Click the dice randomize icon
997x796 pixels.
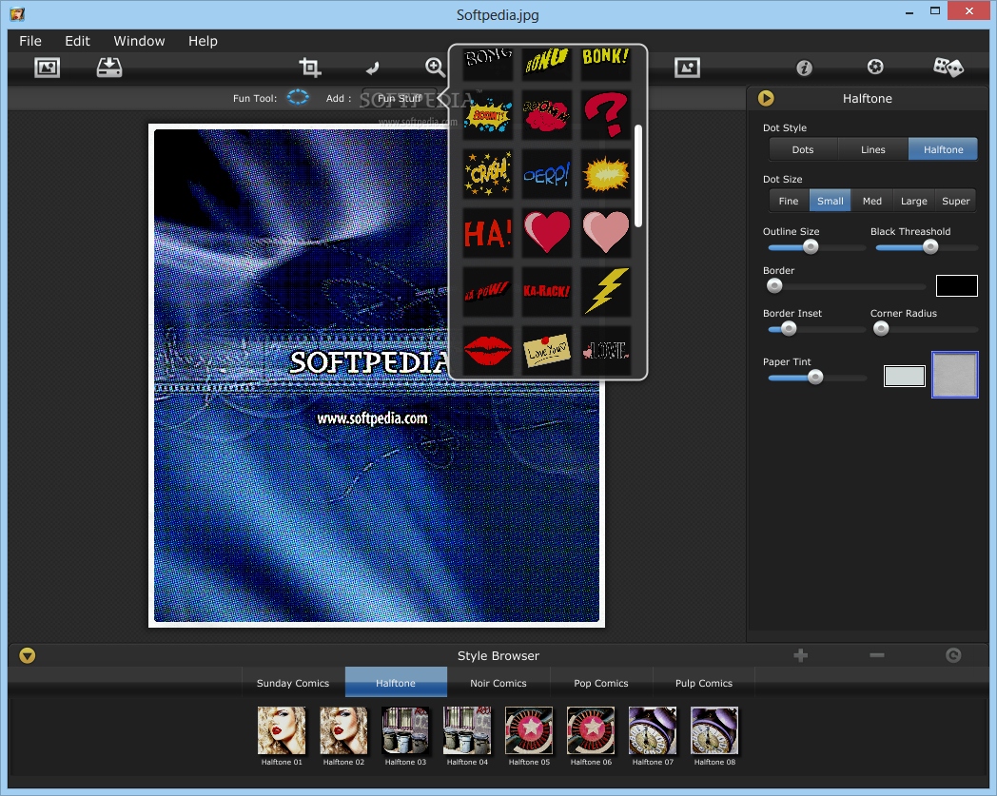948,67
